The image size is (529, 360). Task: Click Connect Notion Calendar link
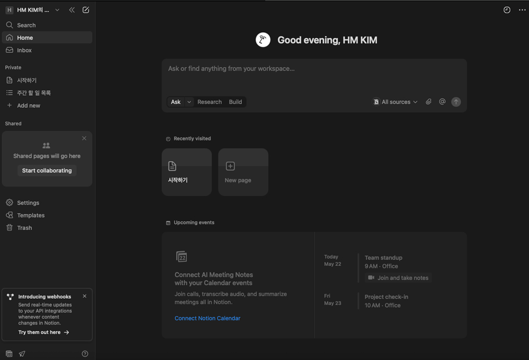point(207,318)
